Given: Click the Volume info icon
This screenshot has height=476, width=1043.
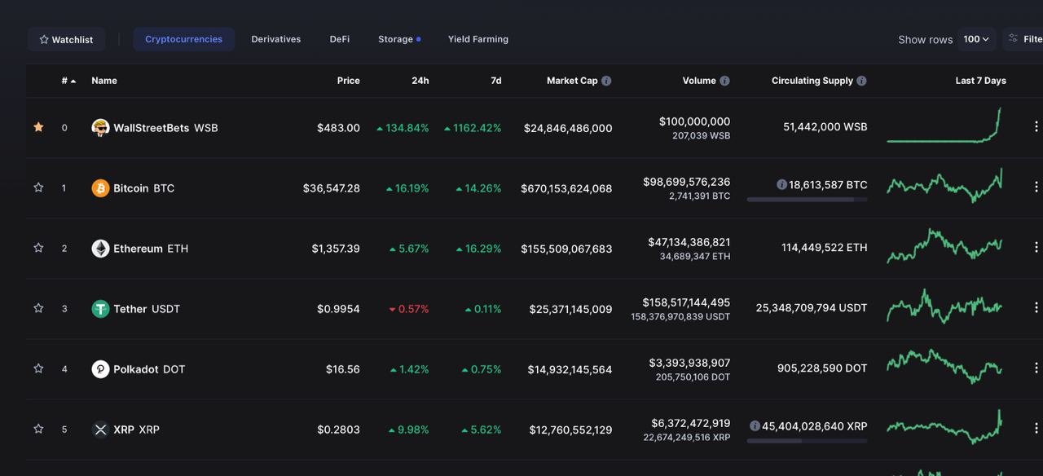Looking at the screenshot, I should [x=724, y=81].
